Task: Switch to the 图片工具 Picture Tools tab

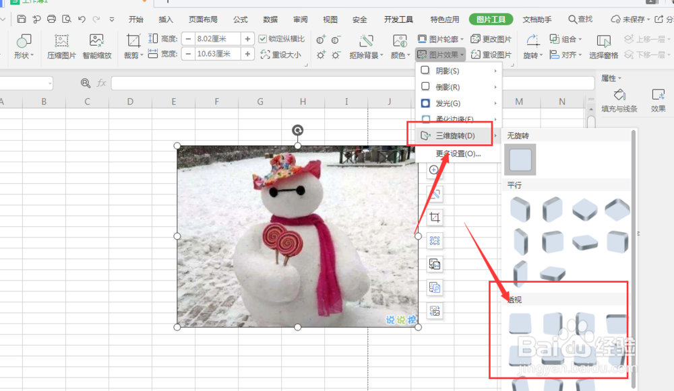Action: pos(491,20)
